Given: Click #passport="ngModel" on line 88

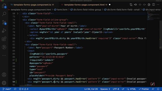Looking at the screenshot, I should coord(41,63).
